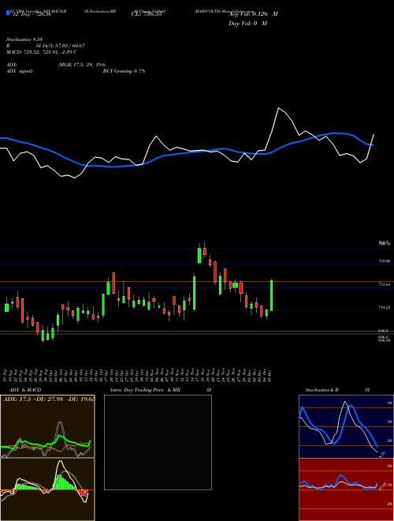The height and width of the screenshot is (521, 394).
Task: Open the ADX indicator mini chart
Action: pos(47,426)
